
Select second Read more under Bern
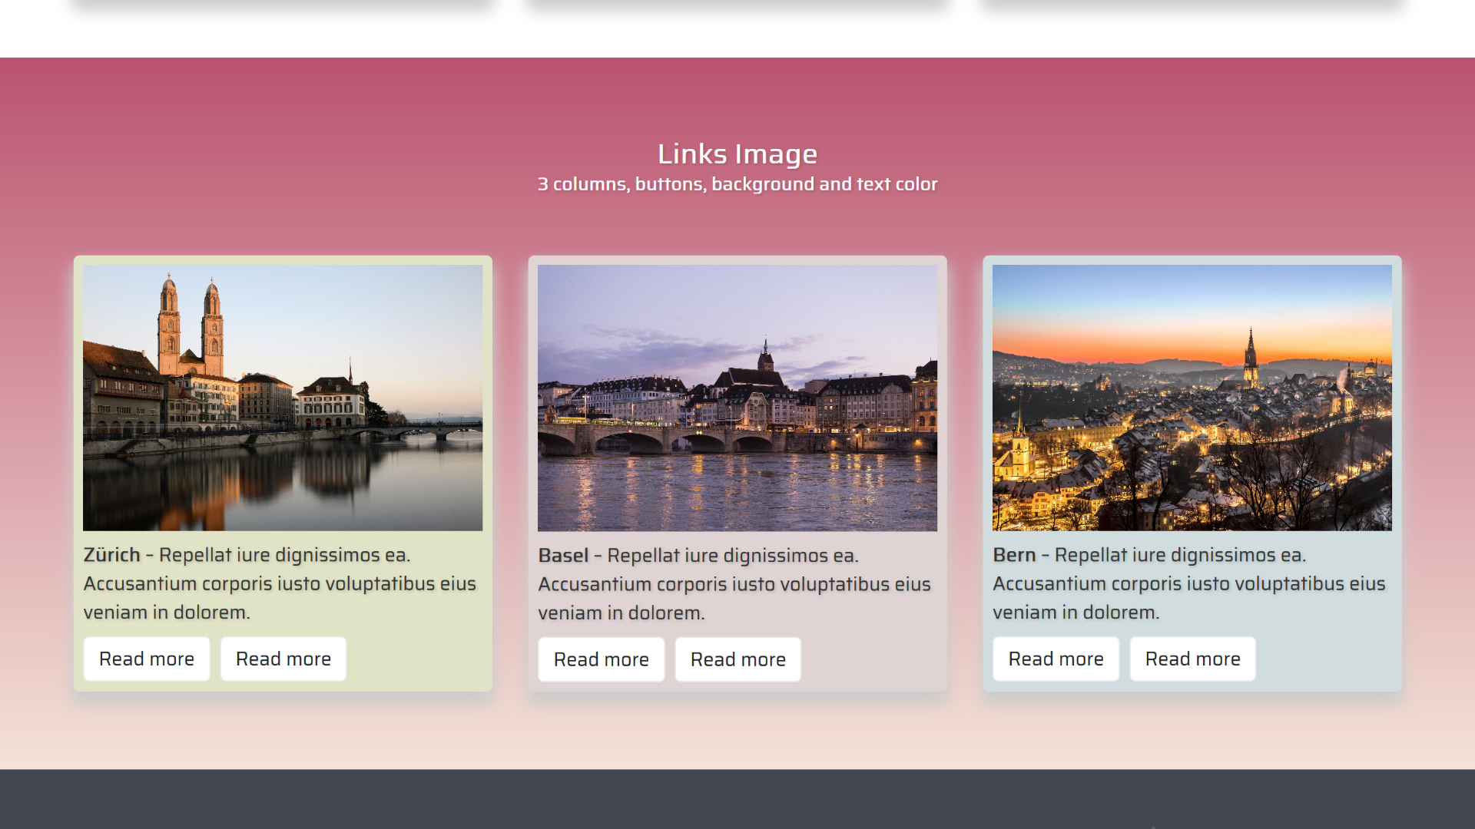coord(1192,659)
